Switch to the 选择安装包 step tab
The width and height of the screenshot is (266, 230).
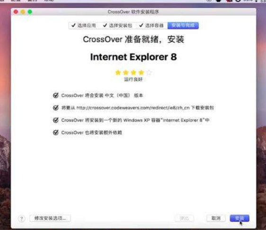tap(117, 26)
